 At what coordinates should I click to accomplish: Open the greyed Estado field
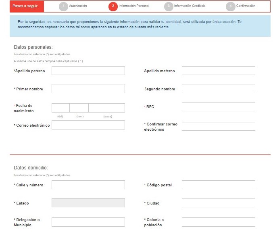88,203
